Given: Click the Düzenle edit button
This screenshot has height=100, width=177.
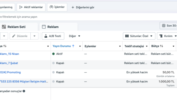Looking at the screenshot, I should click(20, 36).
